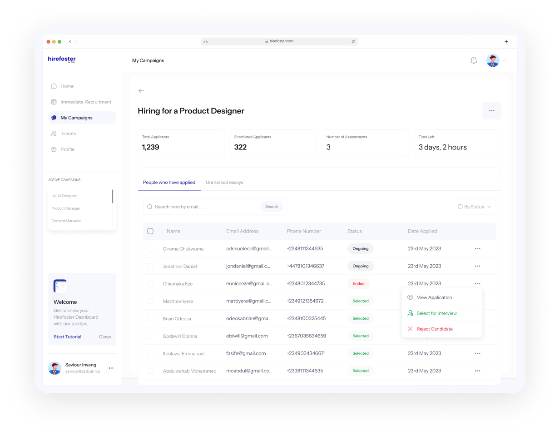Reload the page in browser
Screen dimensions: 560x435
click(353, 41)
